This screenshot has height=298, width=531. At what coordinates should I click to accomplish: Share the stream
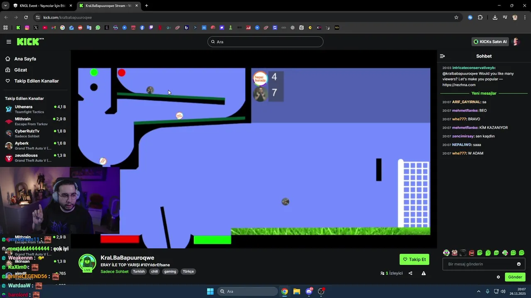click(410, 273)
